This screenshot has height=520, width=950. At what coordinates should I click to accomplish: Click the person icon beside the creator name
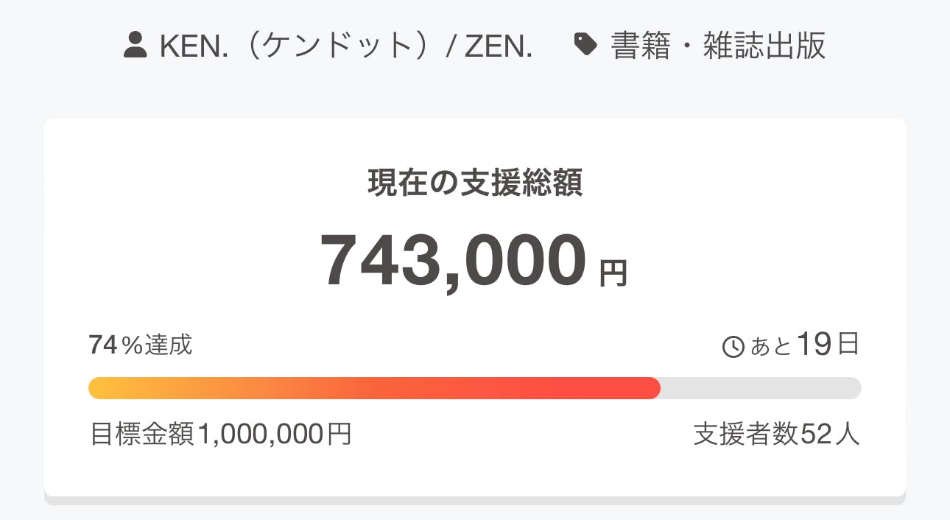click(136, 46)
